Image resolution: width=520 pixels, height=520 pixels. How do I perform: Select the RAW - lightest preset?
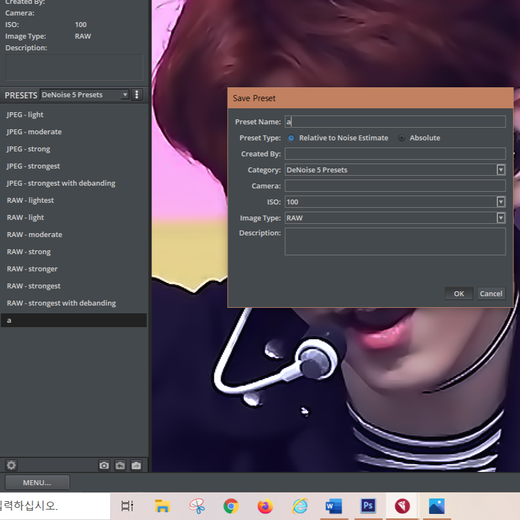click(x=73, y=200)
